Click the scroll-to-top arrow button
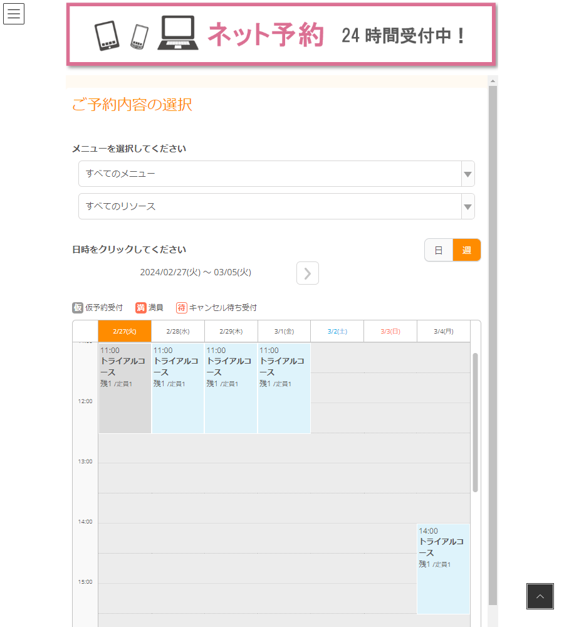The height and width of the screenshot is (627, 564). pyautogui.click(x=540, y=596)
